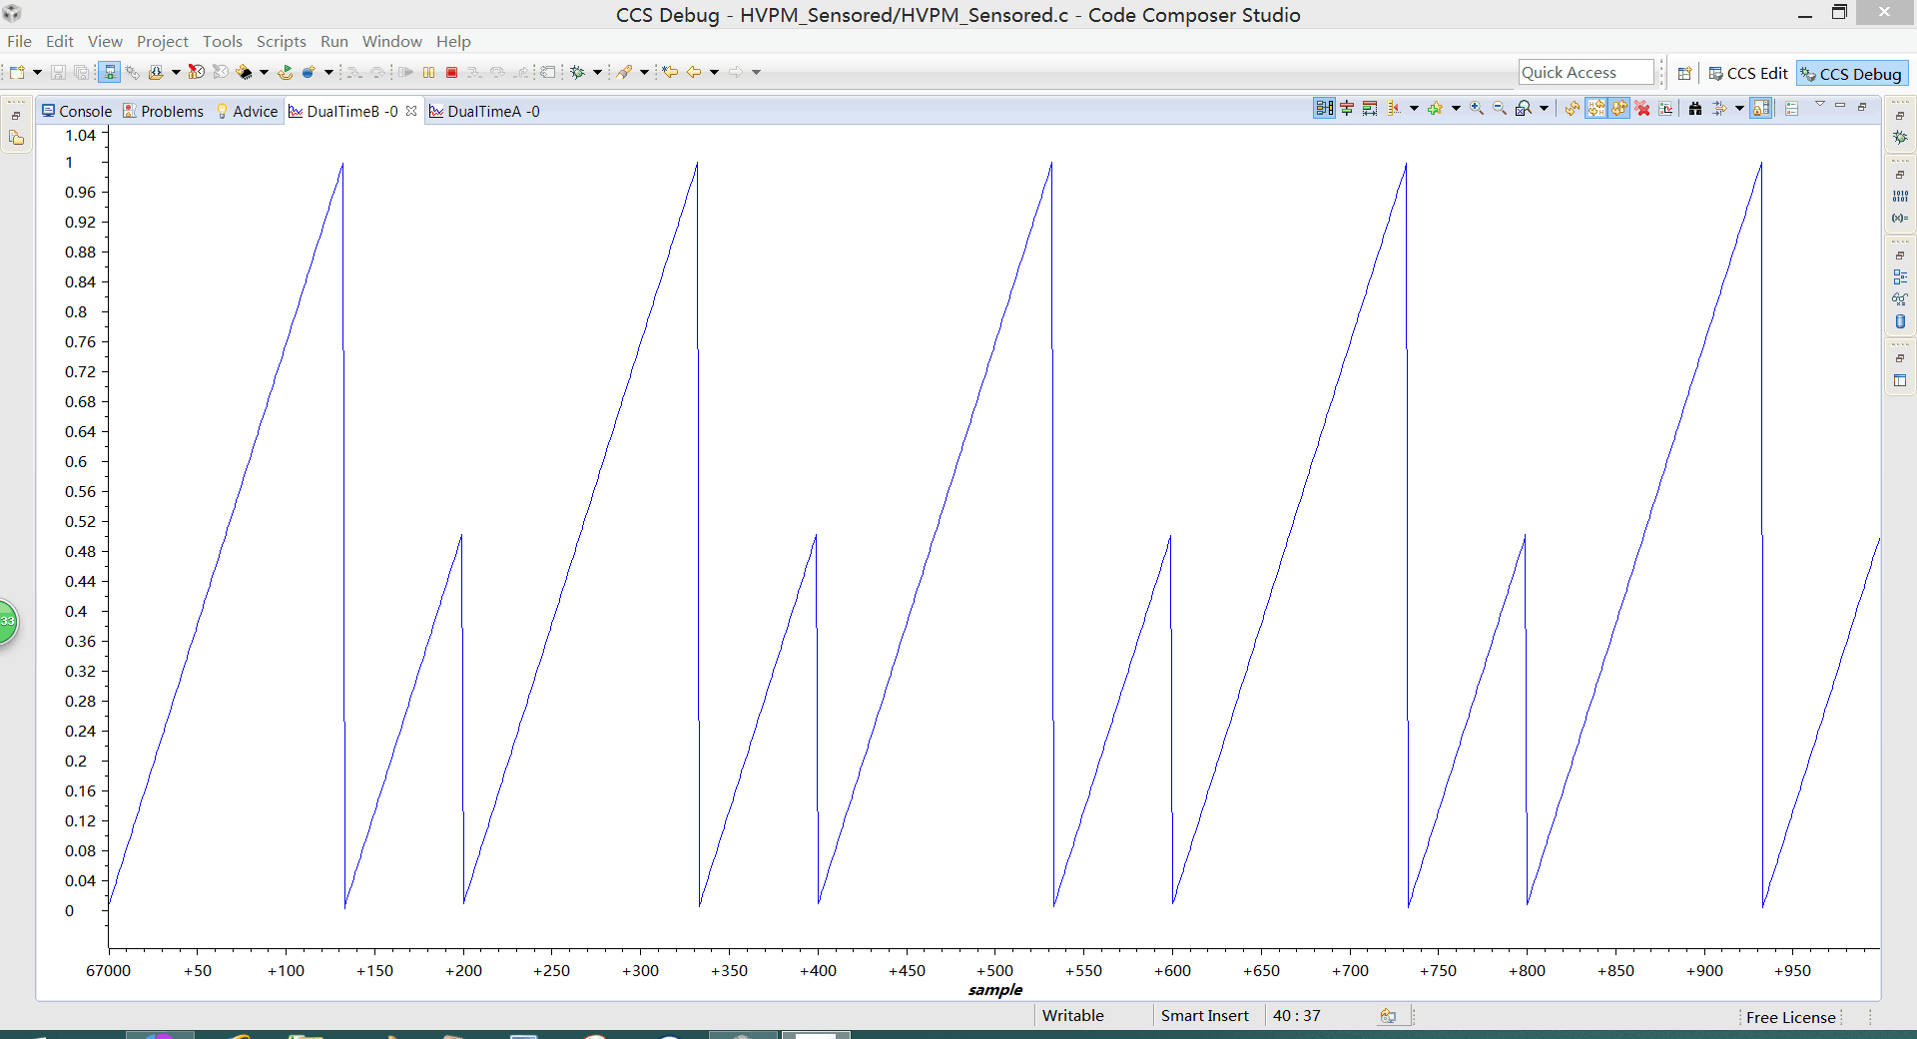Open the Load Program dropdown arrow

pos(176,72)
